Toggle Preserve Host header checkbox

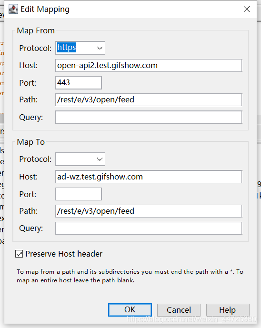click(x=19, y=254)
